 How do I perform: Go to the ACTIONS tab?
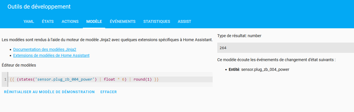coord(70,21)
